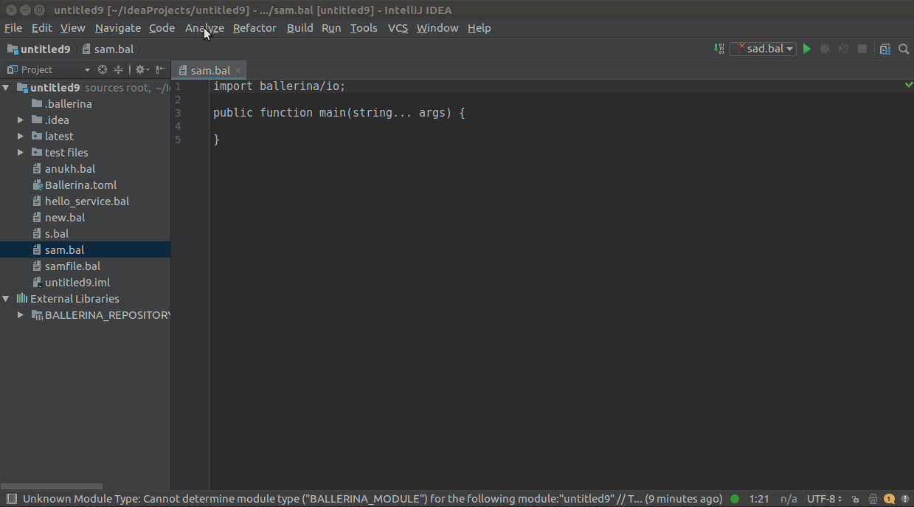Open the inspector hat-man icon in status bar

coord(873,499)
